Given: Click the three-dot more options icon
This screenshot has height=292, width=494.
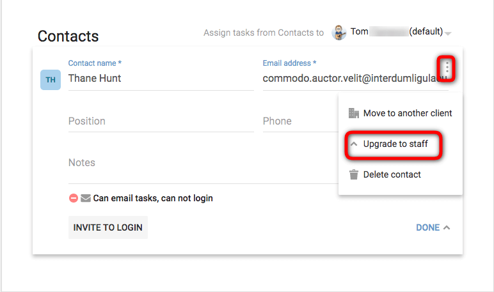Looking at the screenshot, I should pyautogui.click(x=447, y=68).
